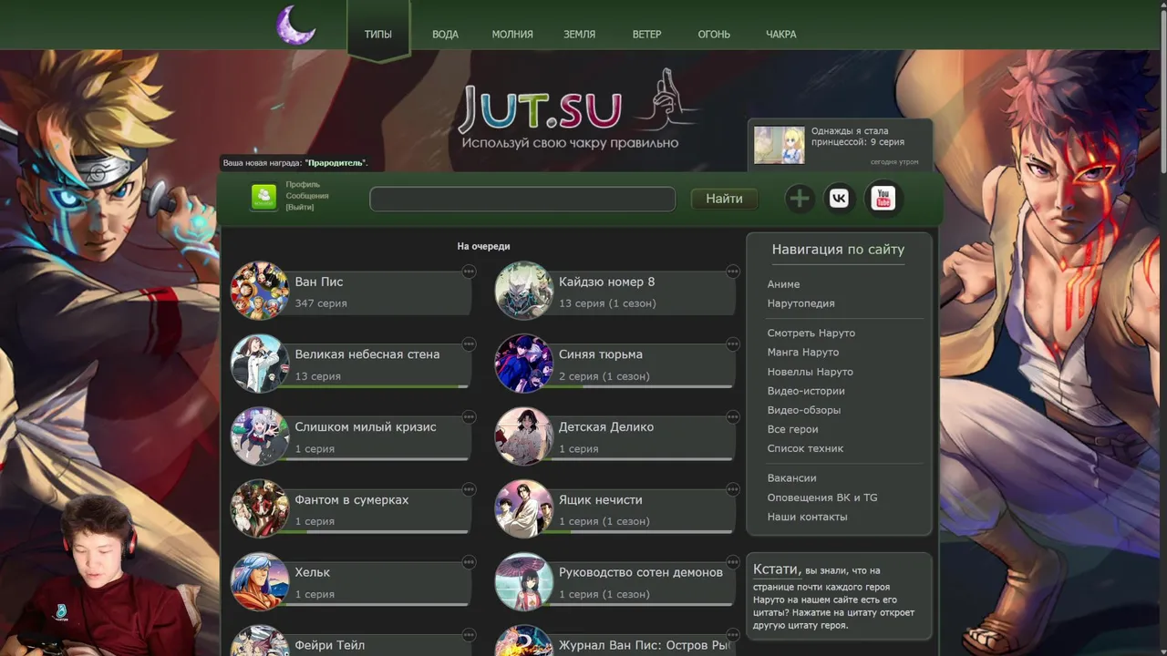This screenshot has width=1167, height=656.
Task: Open options dots for Ван Пис card
Action: click(469, 272)
